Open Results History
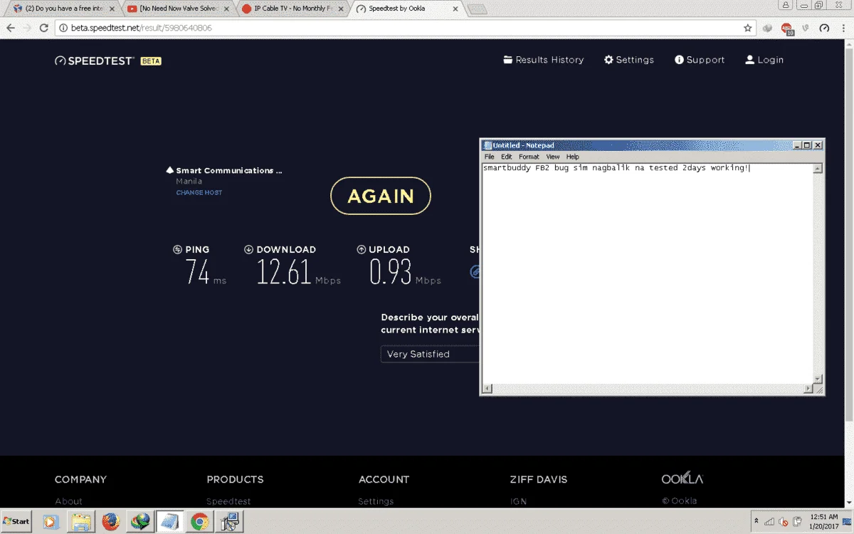Image resolution: width=854 pixels, height=534 pixels. [x=544, y=60]
